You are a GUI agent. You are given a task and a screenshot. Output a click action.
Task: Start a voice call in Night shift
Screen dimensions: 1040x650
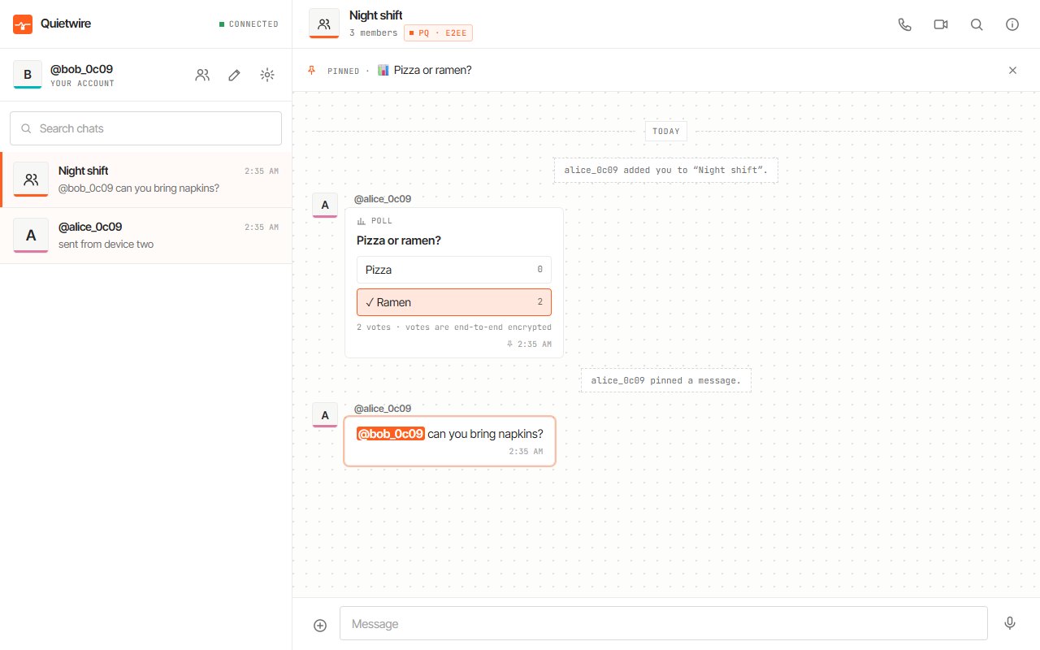(905, 24)
